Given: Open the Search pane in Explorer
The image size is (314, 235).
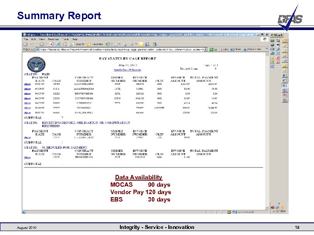Looking at the screenshot, I should tap(77, 44).
